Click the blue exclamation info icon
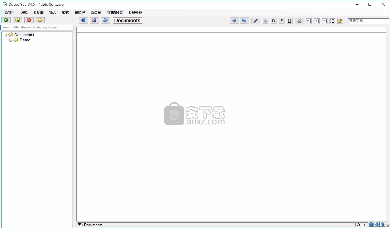Screen dimensions: 390x228 tap(371, 225)
